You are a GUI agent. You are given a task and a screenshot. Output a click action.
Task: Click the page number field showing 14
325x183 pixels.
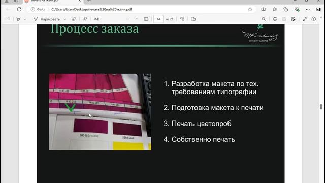158,19
